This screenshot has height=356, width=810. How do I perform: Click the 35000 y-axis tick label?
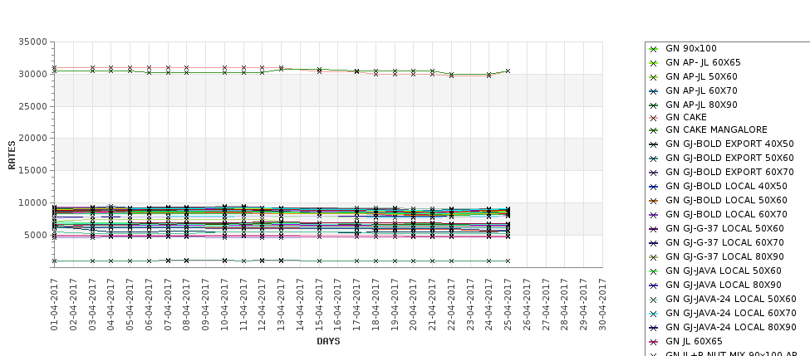point(33,41)
